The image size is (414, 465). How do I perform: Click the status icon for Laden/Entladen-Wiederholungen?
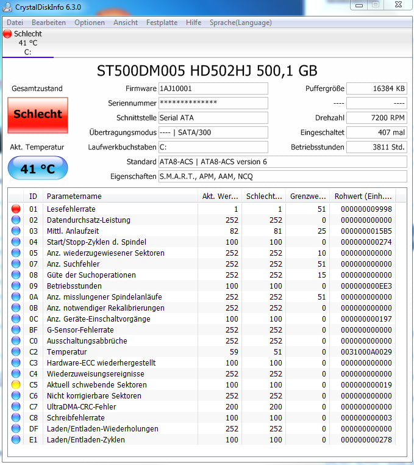click(16, 428)
